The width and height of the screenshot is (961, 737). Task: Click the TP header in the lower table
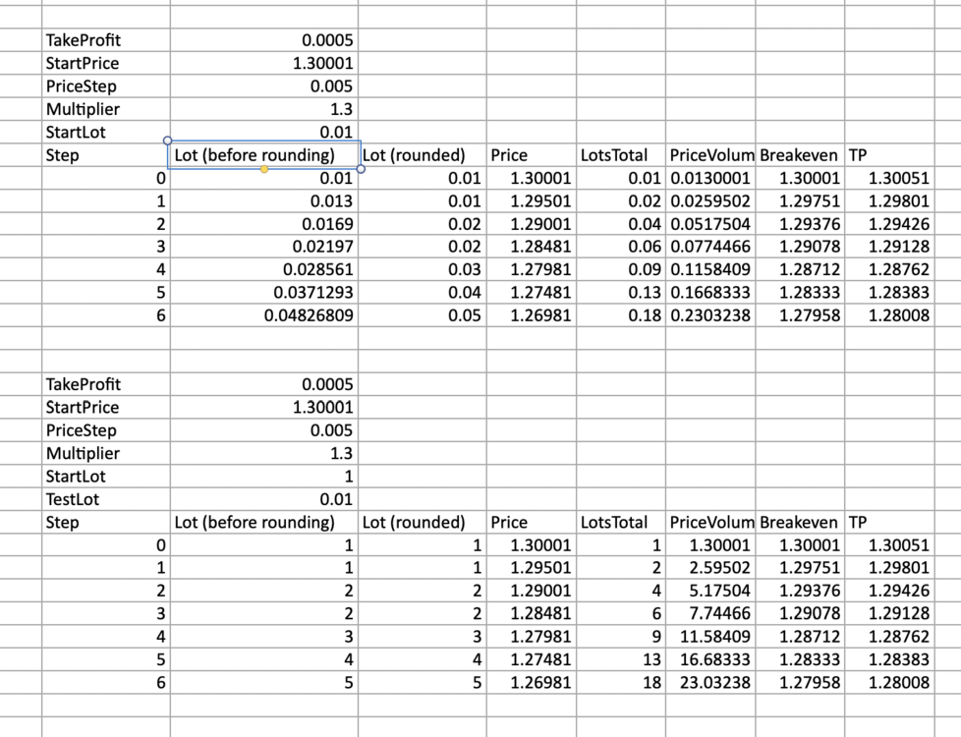pos(889,522)
